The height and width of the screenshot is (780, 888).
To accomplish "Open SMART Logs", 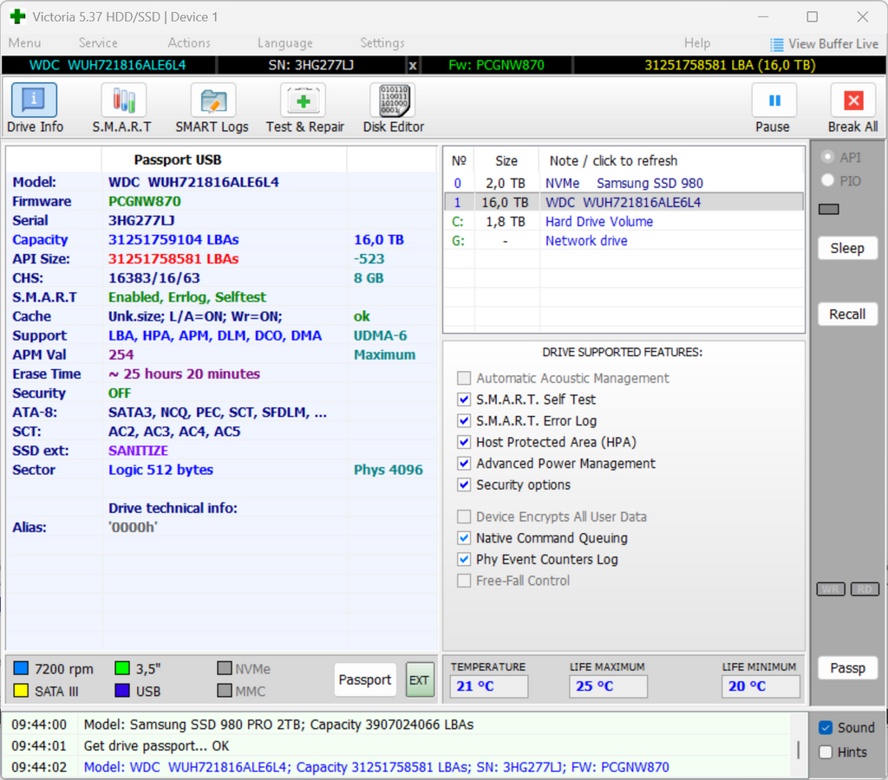I will point(212,107).
